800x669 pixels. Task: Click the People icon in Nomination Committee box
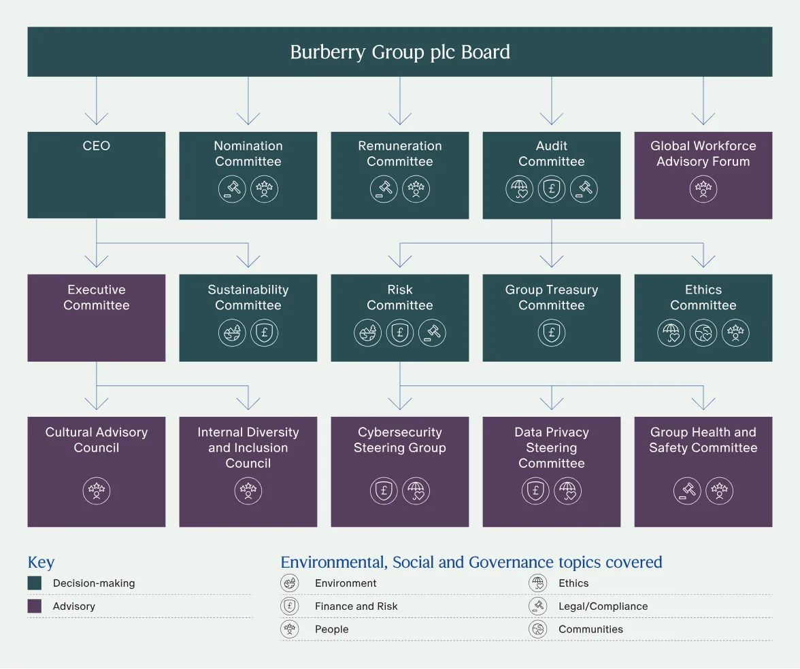264,189
